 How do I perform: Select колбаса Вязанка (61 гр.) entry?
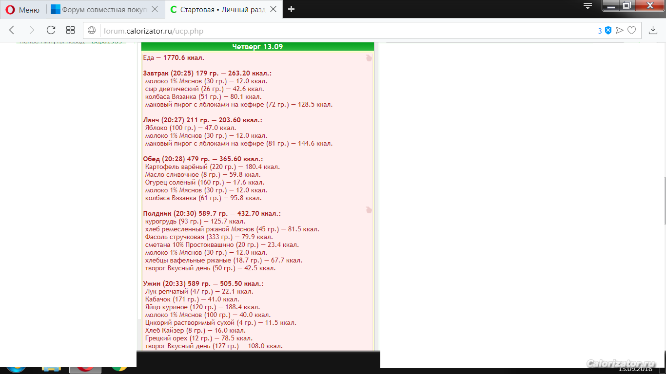pos(203,198)
